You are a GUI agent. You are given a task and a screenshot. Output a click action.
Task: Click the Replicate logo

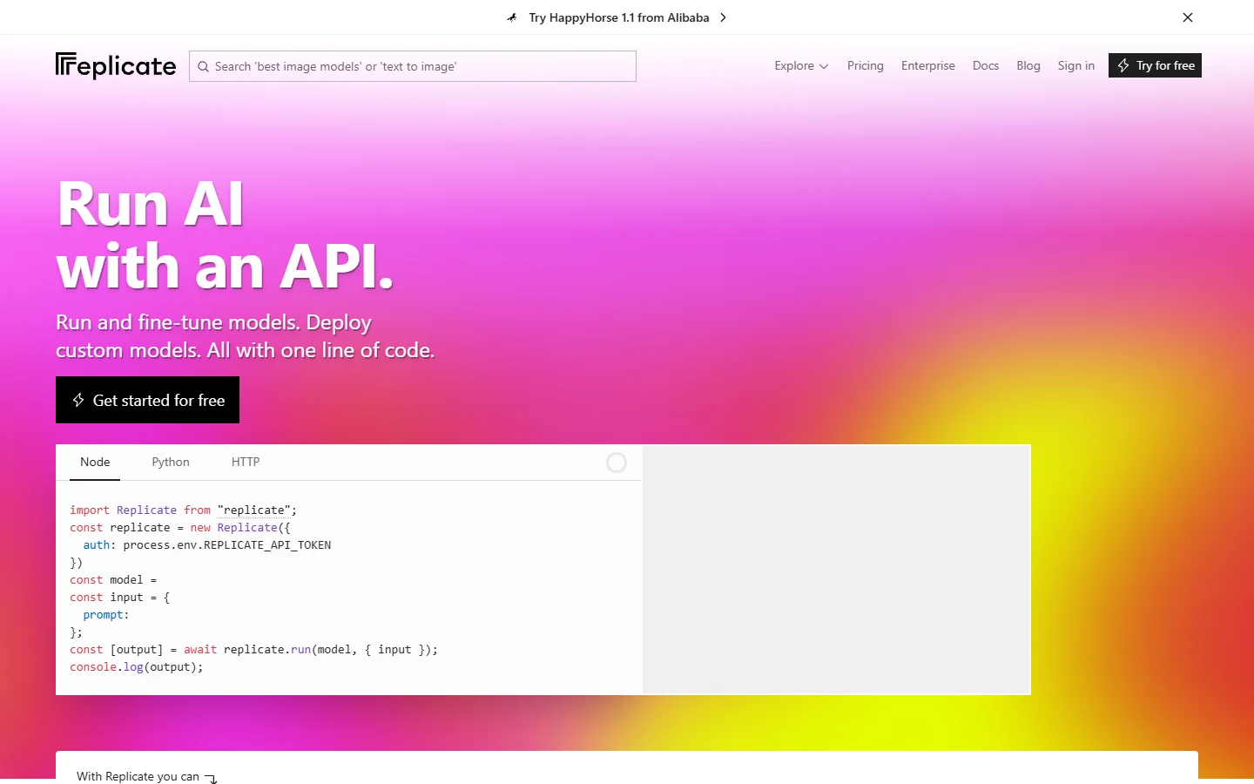pos(116,66)
